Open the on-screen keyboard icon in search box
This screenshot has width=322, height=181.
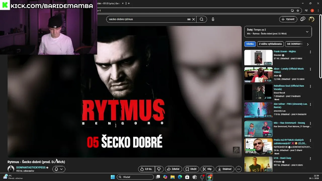[189, 19]
